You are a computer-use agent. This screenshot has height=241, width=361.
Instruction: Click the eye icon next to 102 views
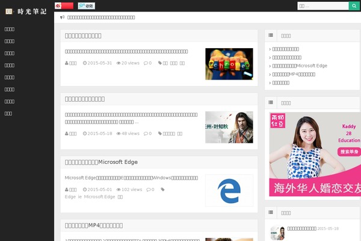[119, 190]
